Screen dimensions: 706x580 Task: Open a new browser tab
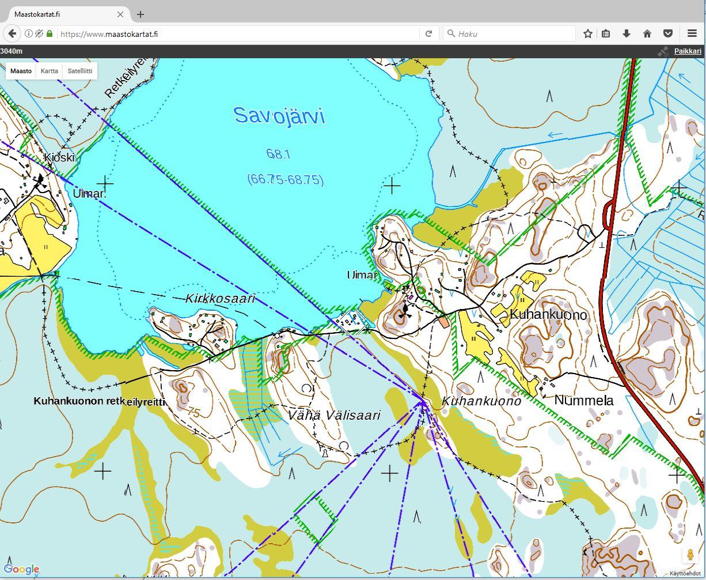coord(141,14)
